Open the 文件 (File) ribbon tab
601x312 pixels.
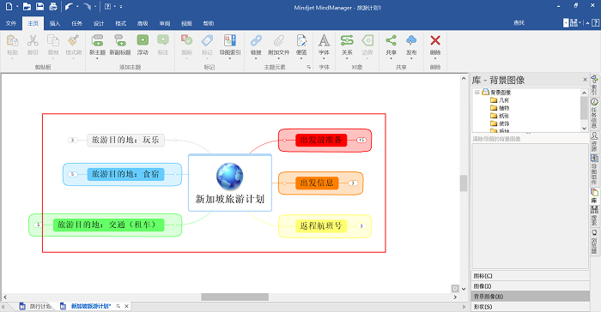10,23
